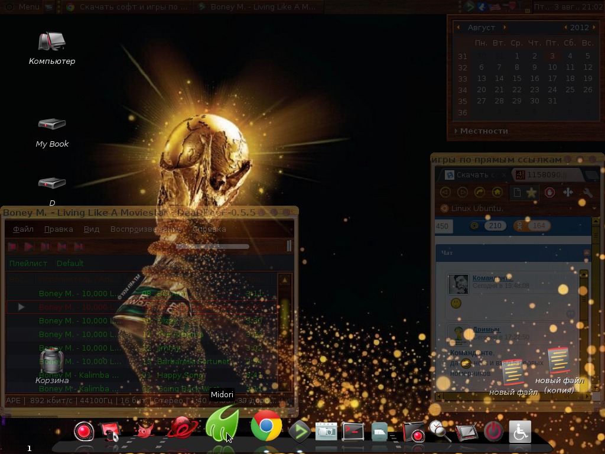Open the clock and magnifier search dock icon
Viewport: 605px width, 454px height.
click(x=440, y=431)
